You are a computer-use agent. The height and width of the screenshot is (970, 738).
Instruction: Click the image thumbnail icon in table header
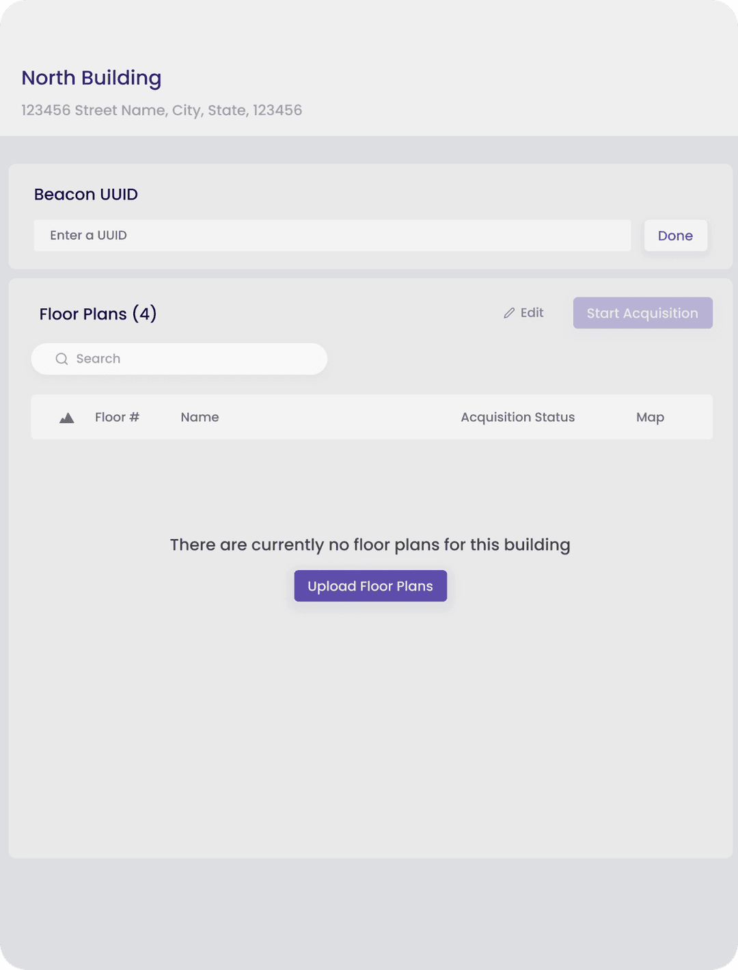pyautogui.click(x=66, y=417)
